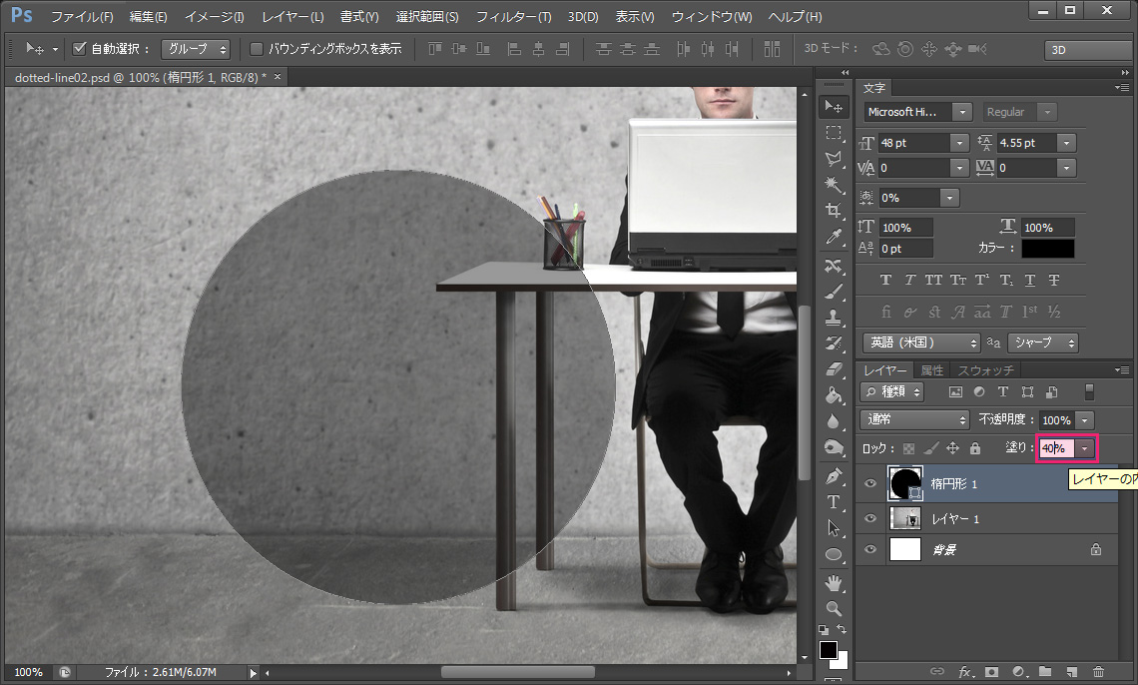Click the font size 48 pt field
The height and width of the screenshot is (685, 1138).
(912, 143)
